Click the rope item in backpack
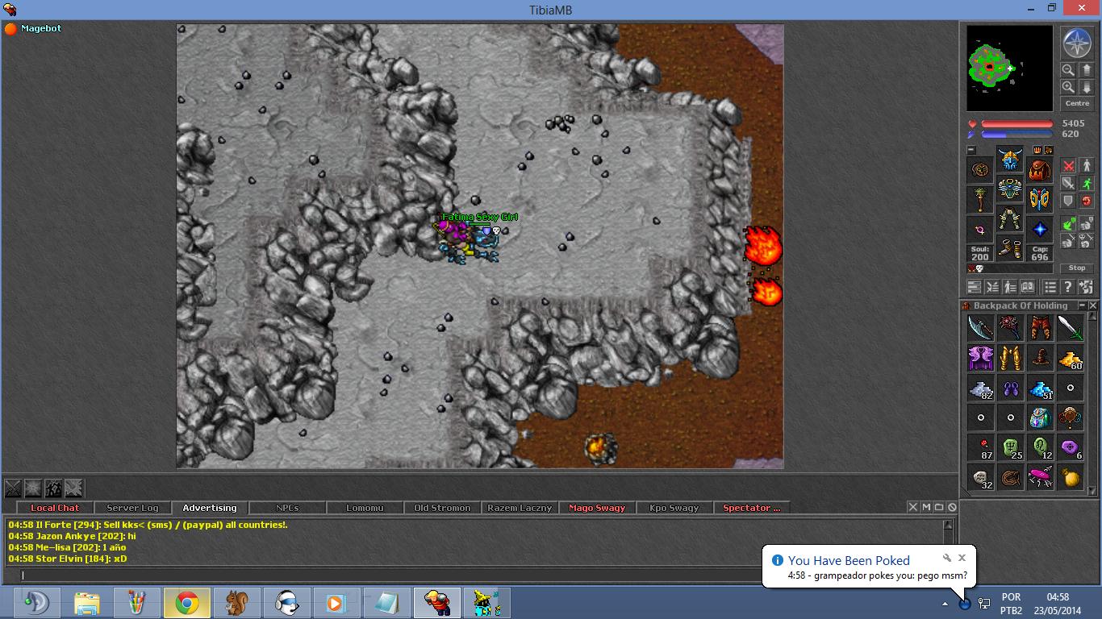The height and width of the screenshot is (619, 1102). (1011, 477)
